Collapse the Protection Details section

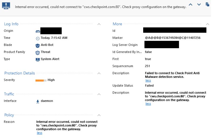click(x=99, y=73)
